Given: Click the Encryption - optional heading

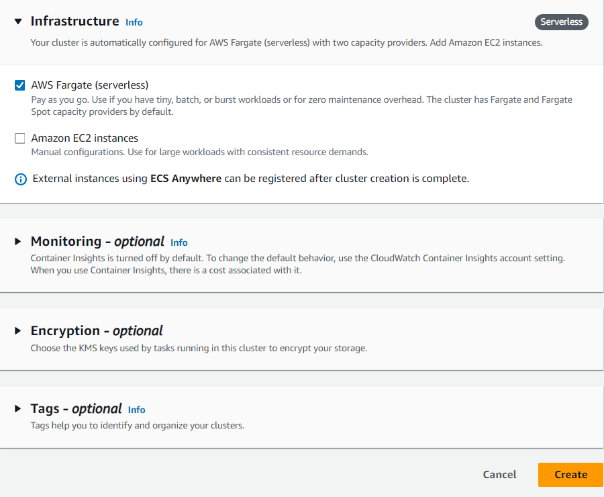Looking at the screenshot, I should point(97,331).
